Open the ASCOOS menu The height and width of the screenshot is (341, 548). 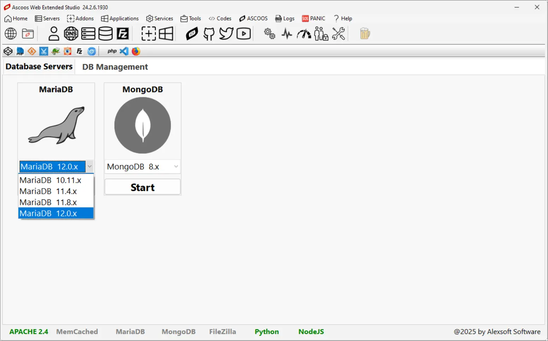(x=253, y=18)
